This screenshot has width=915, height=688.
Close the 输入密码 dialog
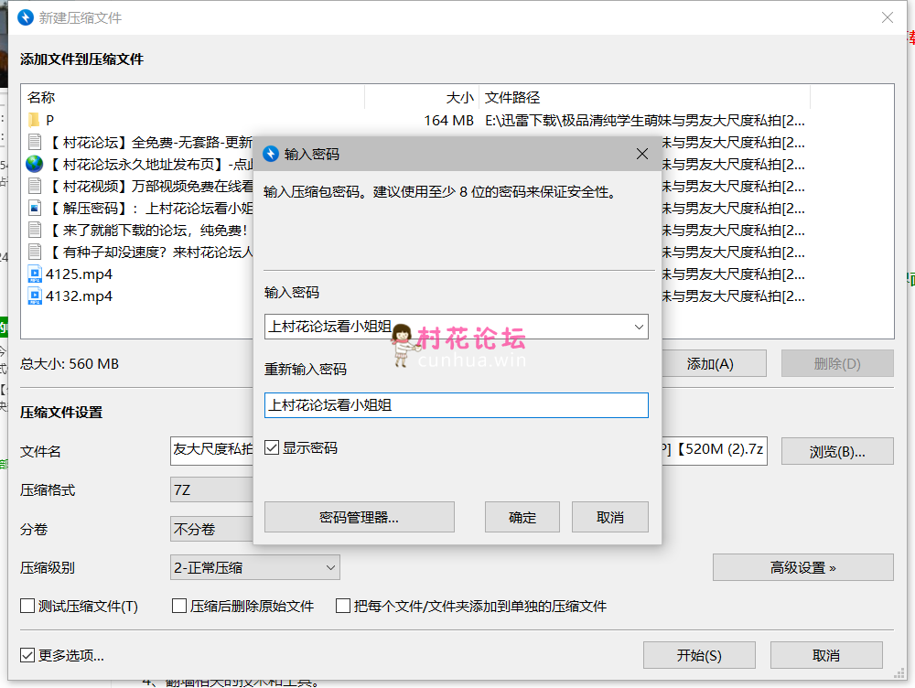pos(642,154)
